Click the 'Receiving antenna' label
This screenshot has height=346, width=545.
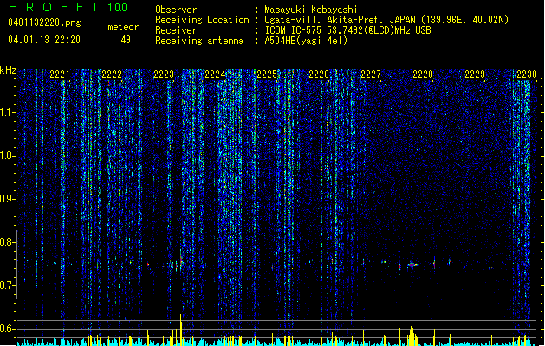tap(199, 41)
